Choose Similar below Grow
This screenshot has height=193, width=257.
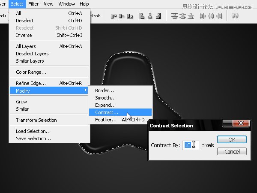[49, 109]
